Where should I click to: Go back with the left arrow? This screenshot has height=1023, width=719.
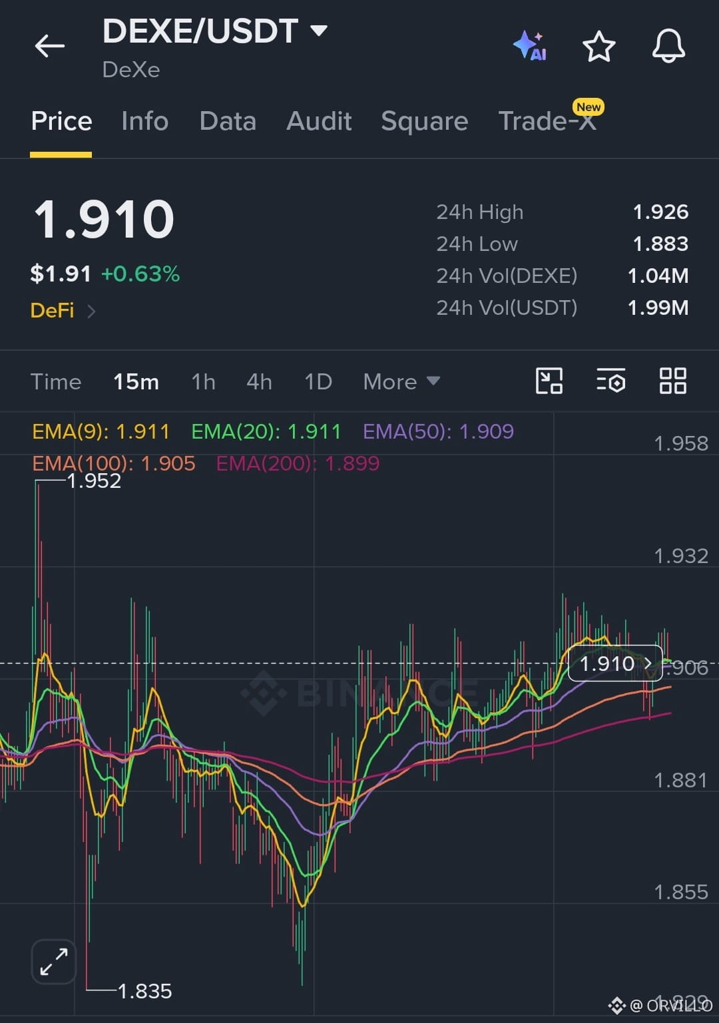pos(50,46)
